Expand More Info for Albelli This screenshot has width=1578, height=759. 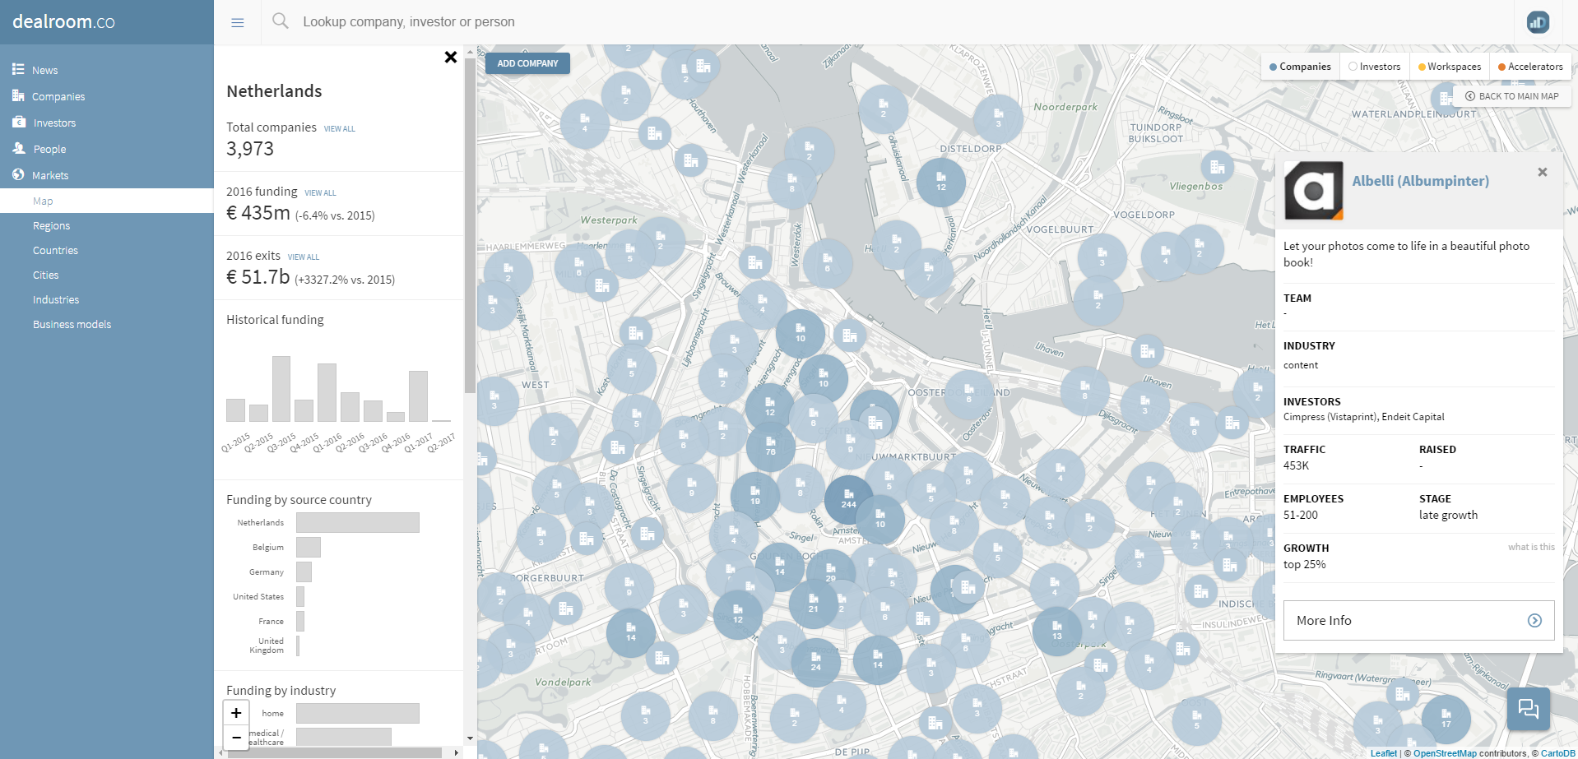(1418, 621)
